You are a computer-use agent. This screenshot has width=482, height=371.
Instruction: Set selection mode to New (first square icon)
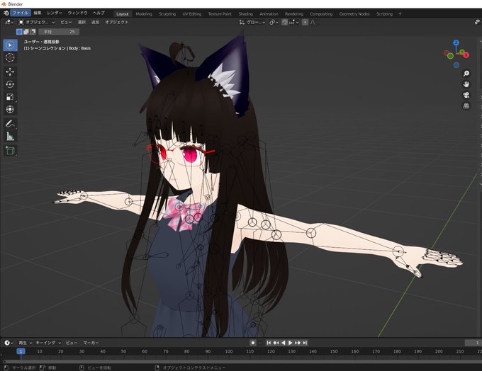coord(19,32)
